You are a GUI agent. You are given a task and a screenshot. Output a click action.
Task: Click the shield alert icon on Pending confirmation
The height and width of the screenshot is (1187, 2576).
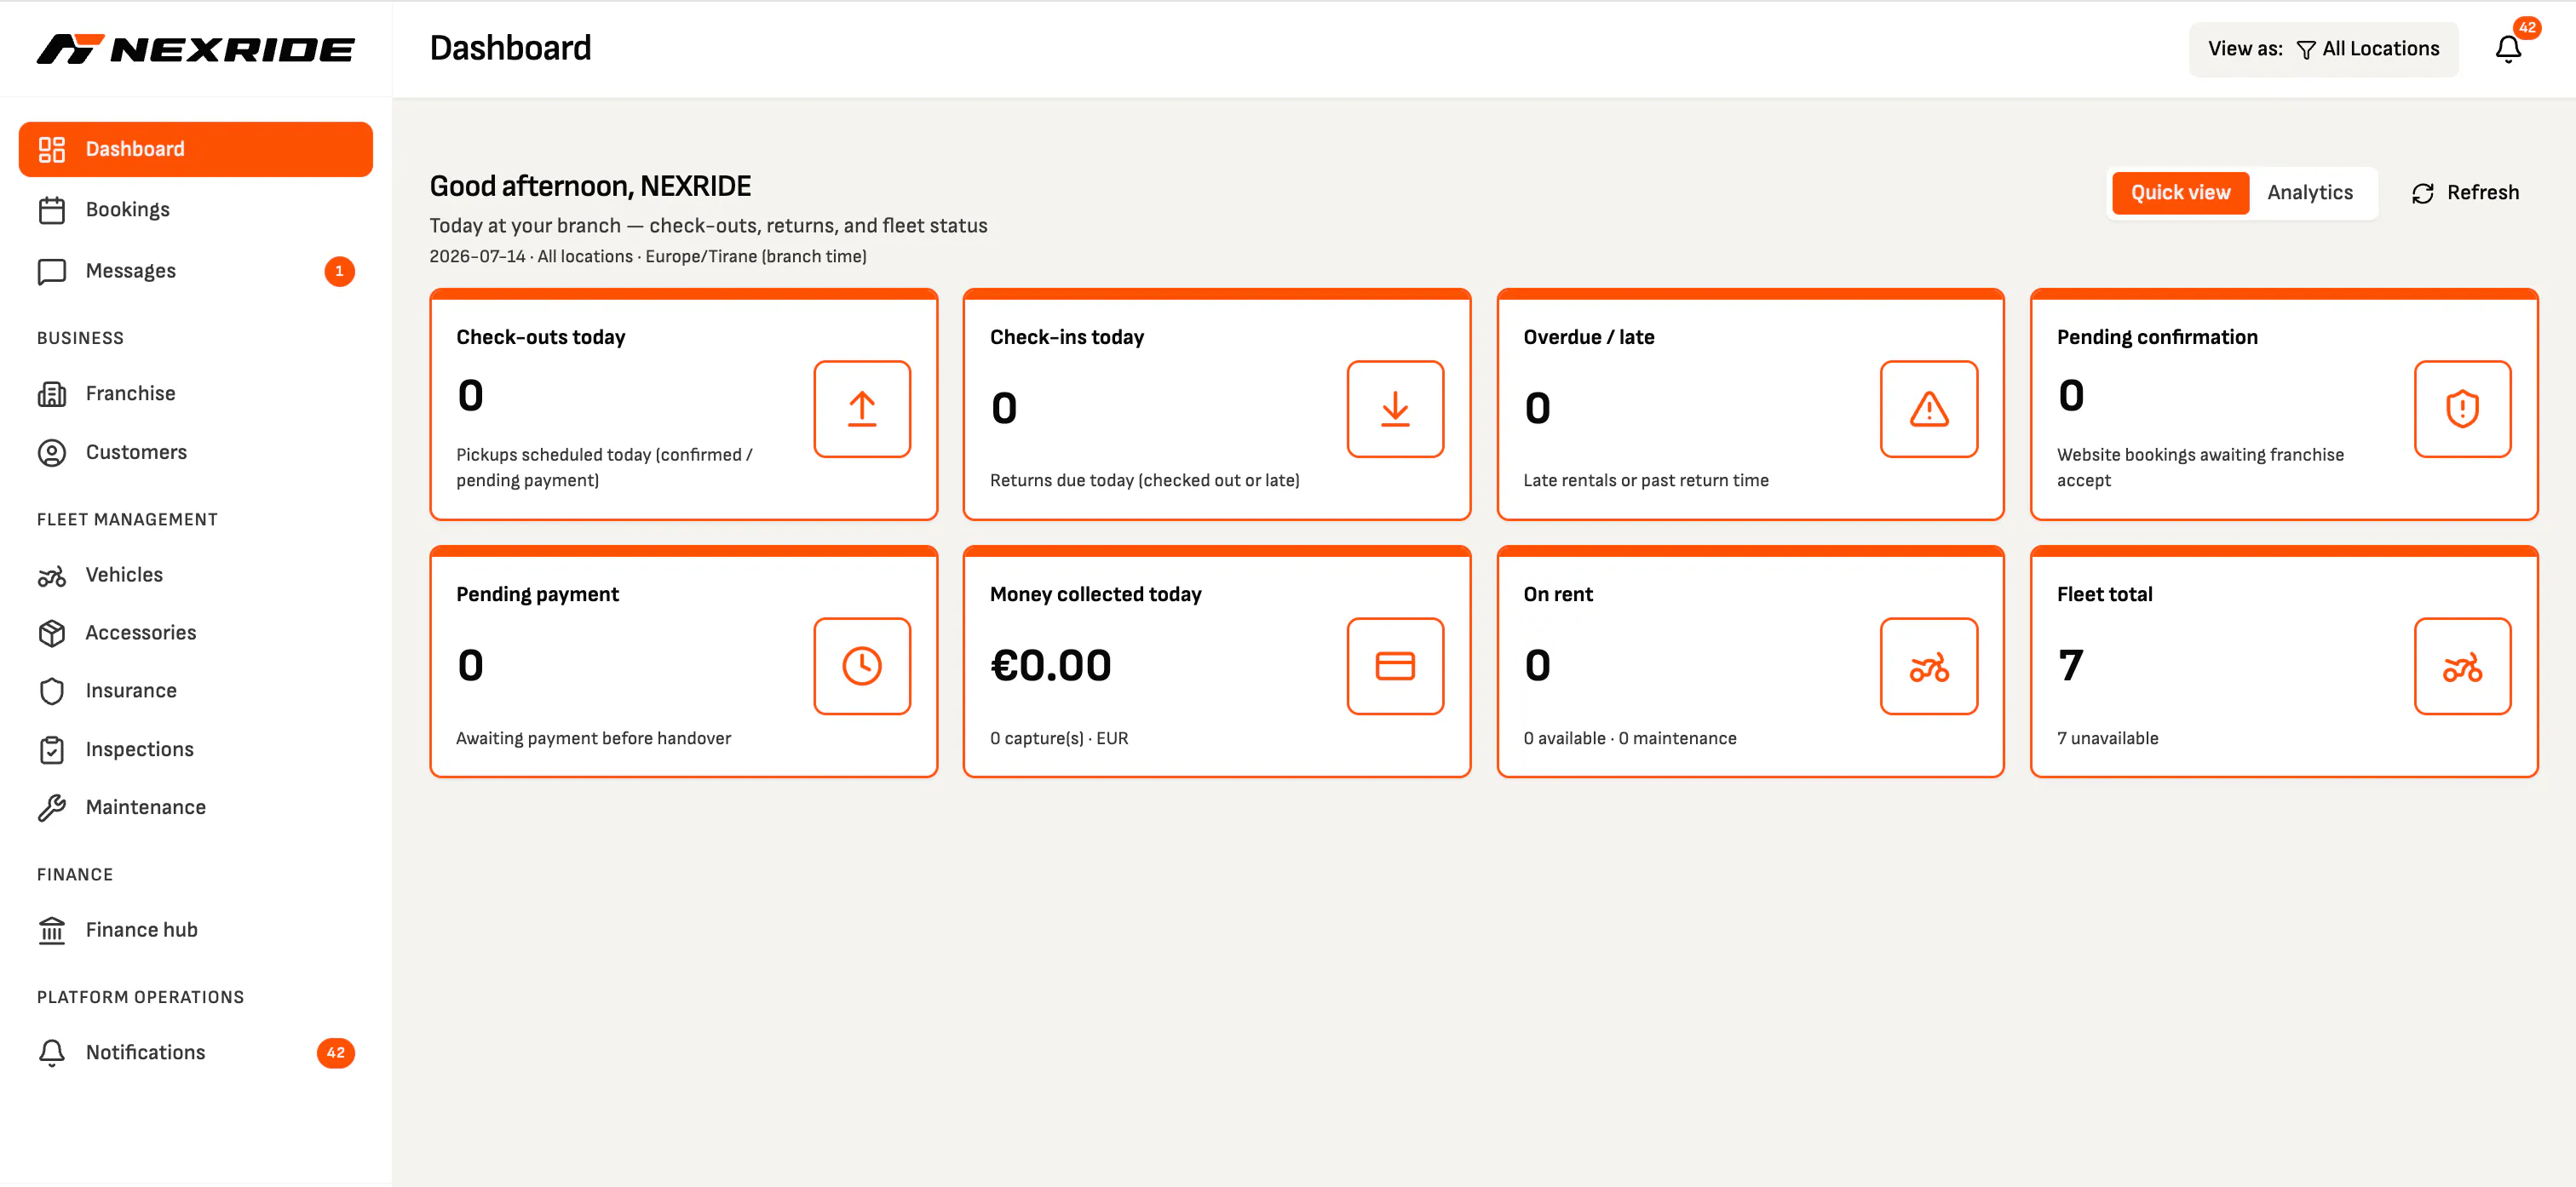coord(2462,409)
